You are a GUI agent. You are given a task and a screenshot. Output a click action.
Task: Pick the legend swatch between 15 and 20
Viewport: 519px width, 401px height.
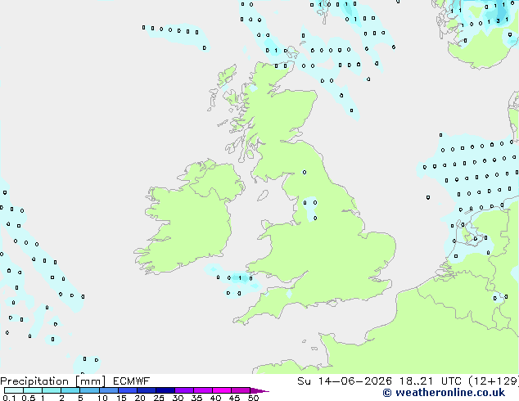[128, 390]
